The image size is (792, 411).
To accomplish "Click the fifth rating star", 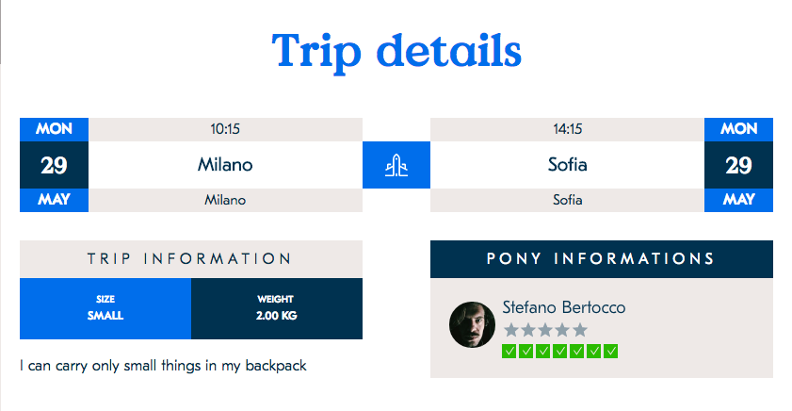I will [x=580, y=330].
